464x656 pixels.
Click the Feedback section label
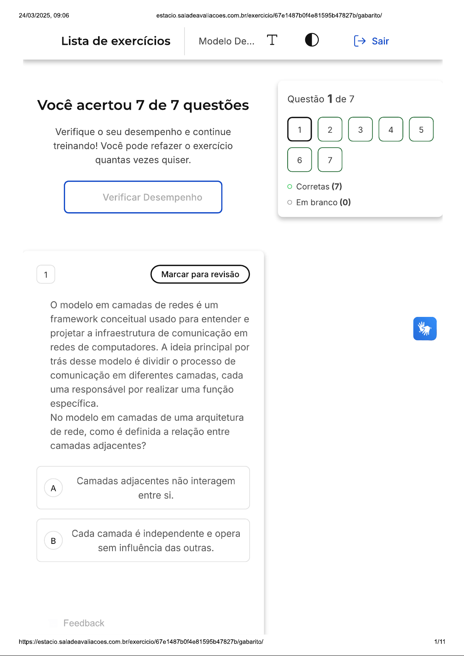[84, 623]
